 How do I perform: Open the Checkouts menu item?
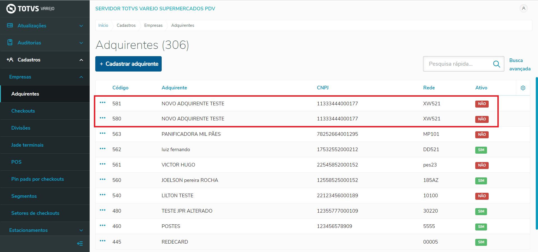pyautogui.click(x=23, y=111)
